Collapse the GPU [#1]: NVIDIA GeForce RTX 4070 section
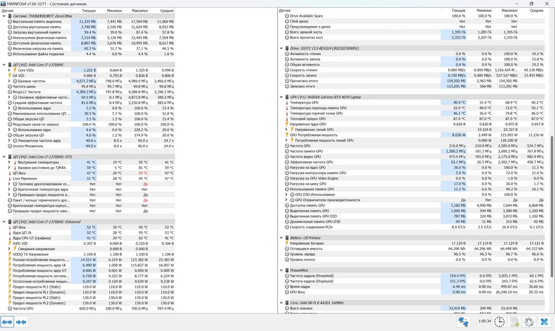Image resolution: width=555 pixels, height=331 pixels. click(x=281, y=97)
